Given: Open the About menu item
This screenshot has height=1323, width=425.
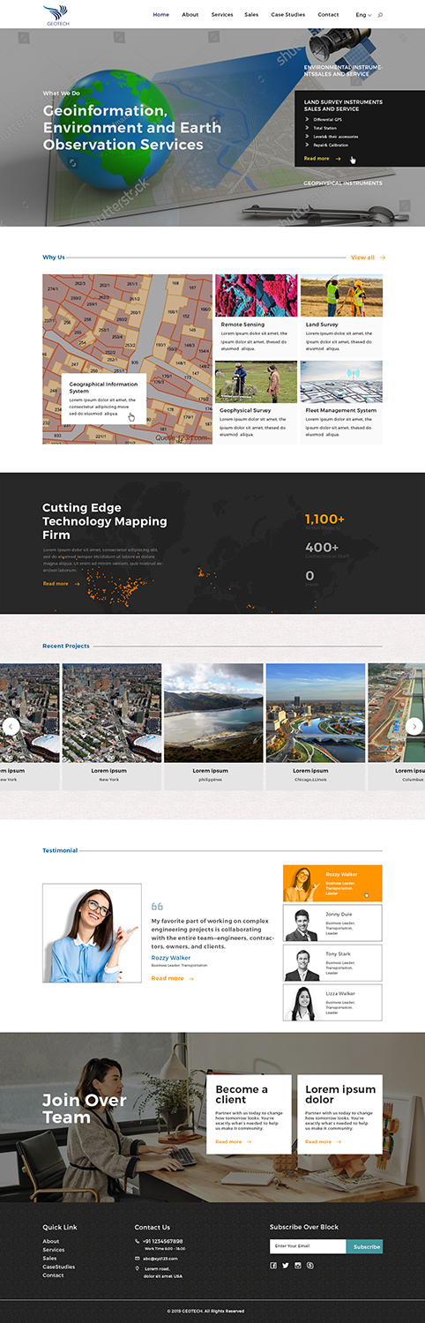Looking at the screenshot, I should click(x=190, y=15).
